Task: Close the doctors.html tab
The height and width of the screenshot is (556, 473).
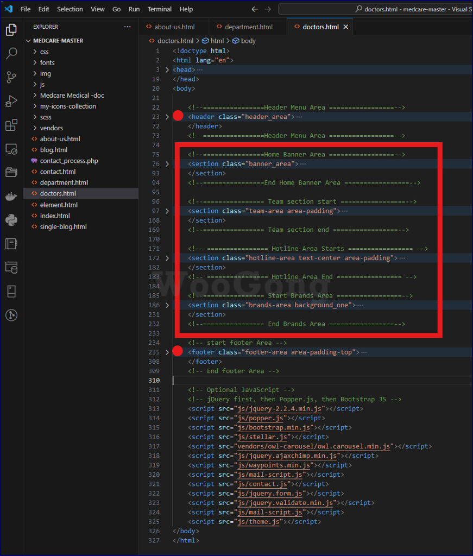Action: [346, 27]
